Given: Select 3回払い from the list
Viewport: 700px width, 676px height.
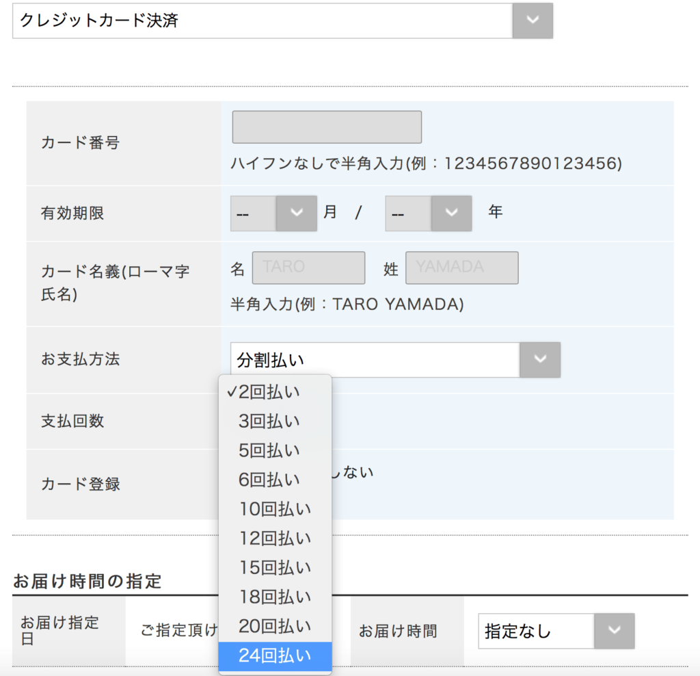Looking at the screenshot, I should (x=275, y=421).
